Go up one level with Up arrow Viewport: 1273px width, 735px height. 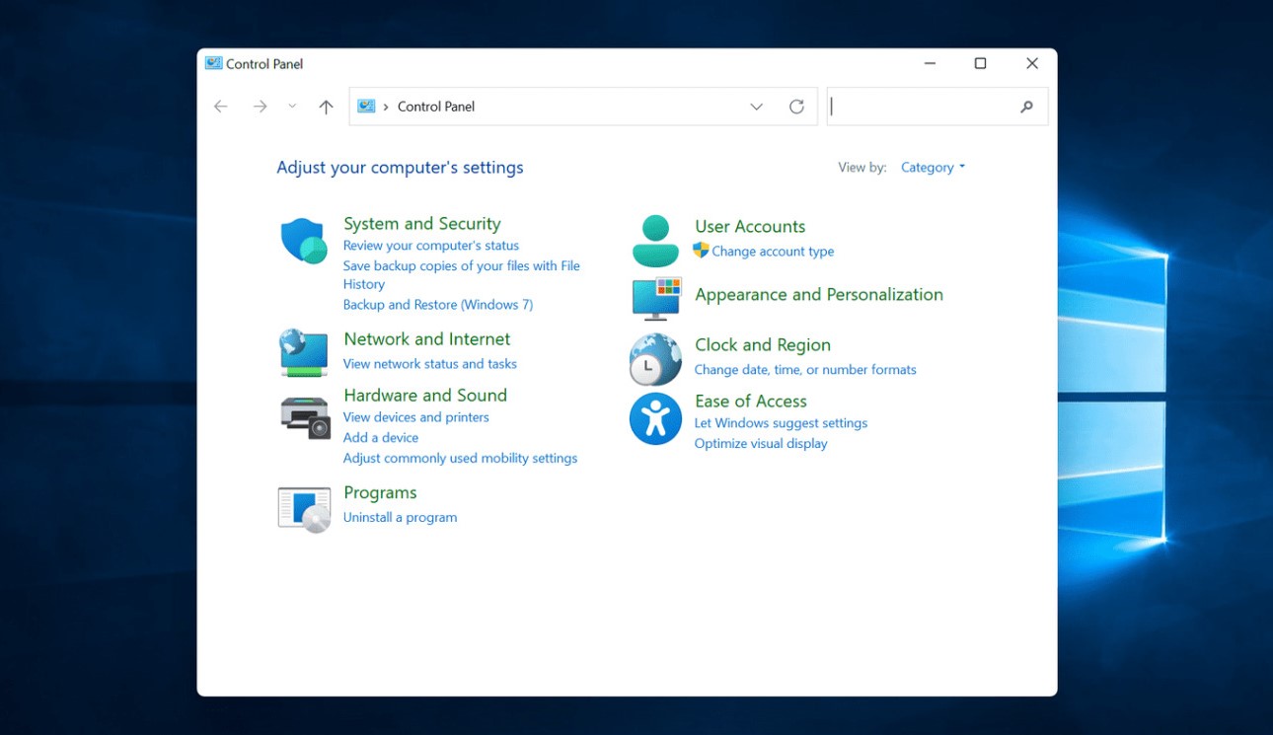326,107
